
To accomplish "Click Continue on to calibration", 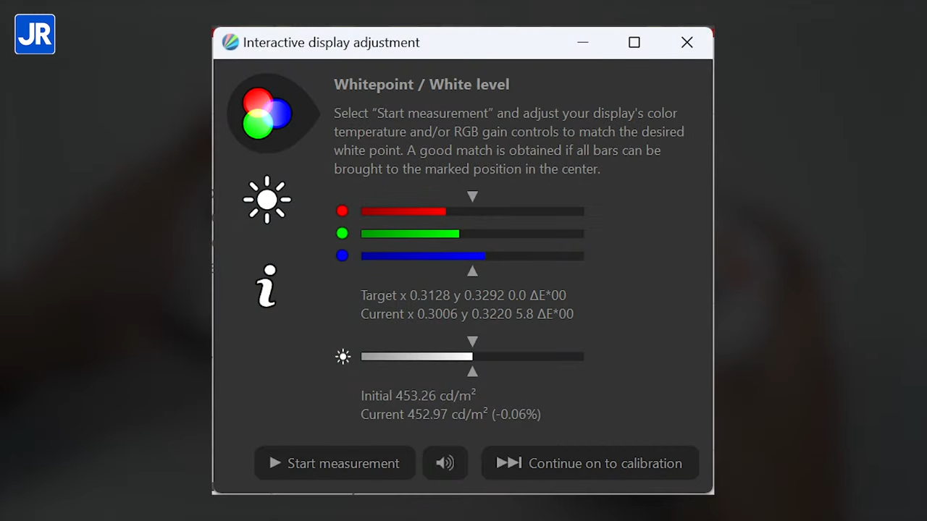I will (590, 463).
